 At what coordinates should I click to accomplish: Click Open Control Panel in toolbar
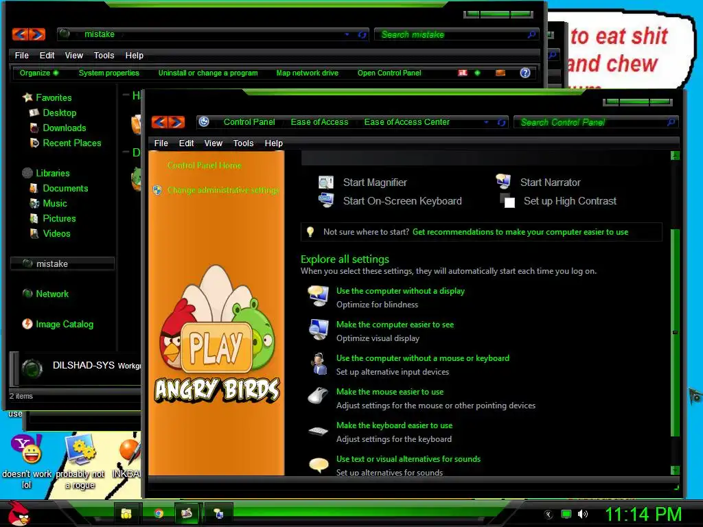[389, 73]
